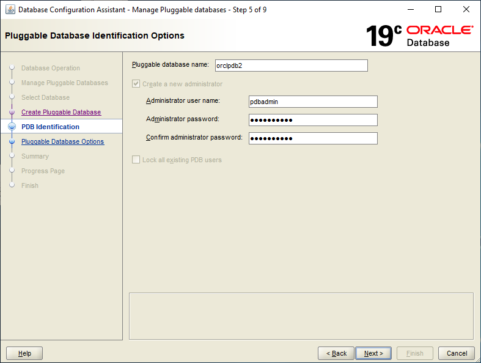481x363 pixels.
Task: Click the Administrator password label
Action: tap(183, 119)
